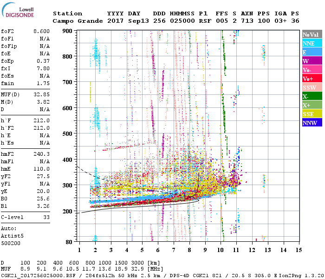Image resolution: width=325 pixels, height=279 pixels.
Task: Click the Lowell Digisonde logo
Action: pos(18,10)
